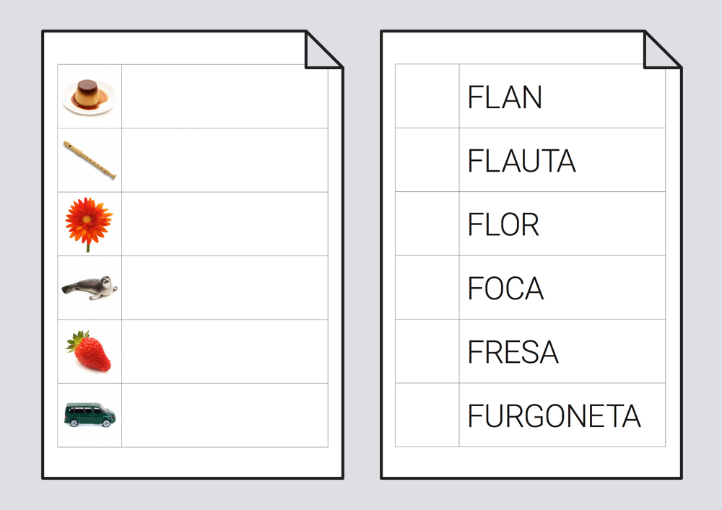722x510 pixels.
Task: Click the empty cell beside the flan picture
Action: click(225, 96)
